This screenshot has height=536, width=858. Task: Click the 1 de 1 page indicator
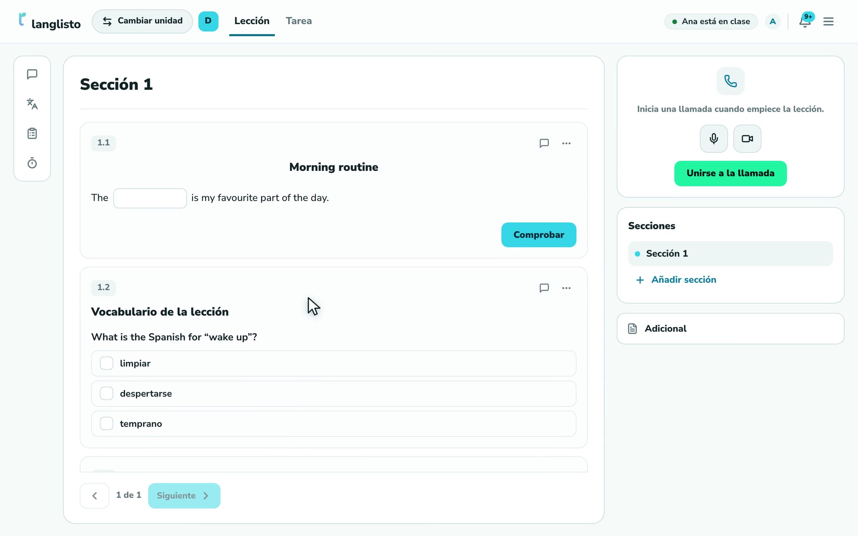[x=129, y=495]
